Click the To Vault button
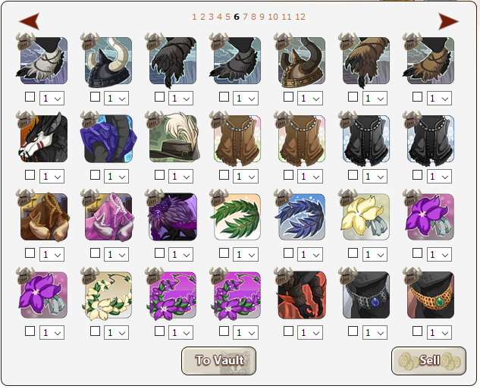Screen dimensions: 480x389 click(x=218, y=360)
